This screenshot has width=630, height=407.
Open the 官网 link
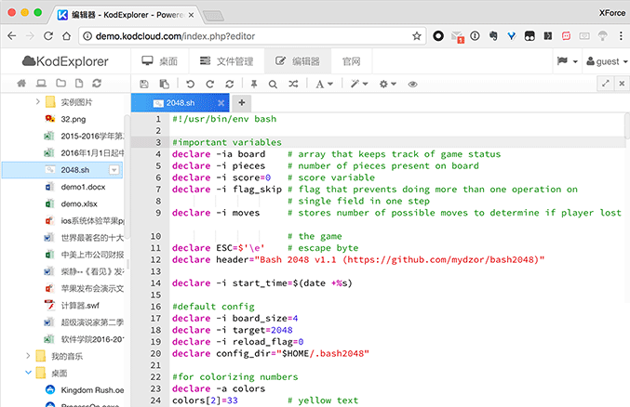coord(351,61)
